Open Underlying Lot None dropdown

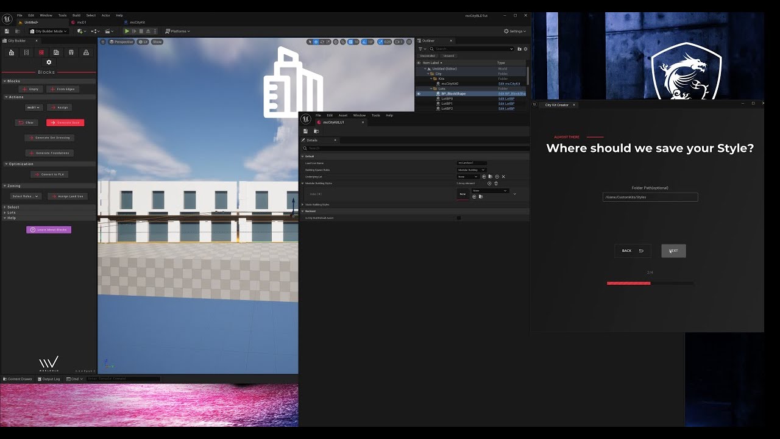(x=468, y=177)
